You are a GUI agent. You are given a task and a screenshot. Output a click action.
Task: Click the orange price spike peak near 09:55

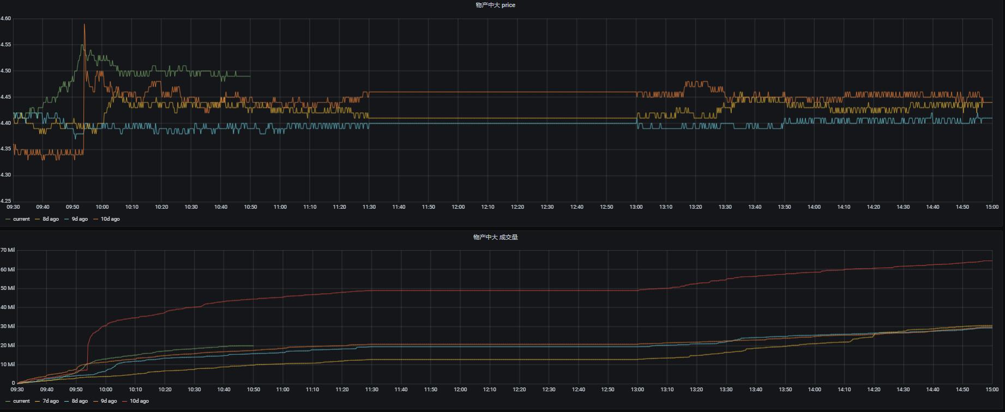click(x=84, y=25)
